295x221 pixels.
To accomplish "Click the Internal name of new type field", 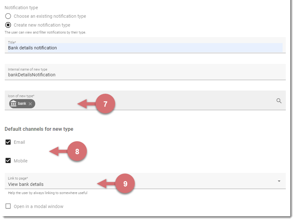I will pos(145,72).
